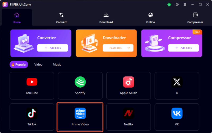Viewport: 212px width, 133px height.
Task: Click the Downloader card illustration
Action: [x=89, y=43]
